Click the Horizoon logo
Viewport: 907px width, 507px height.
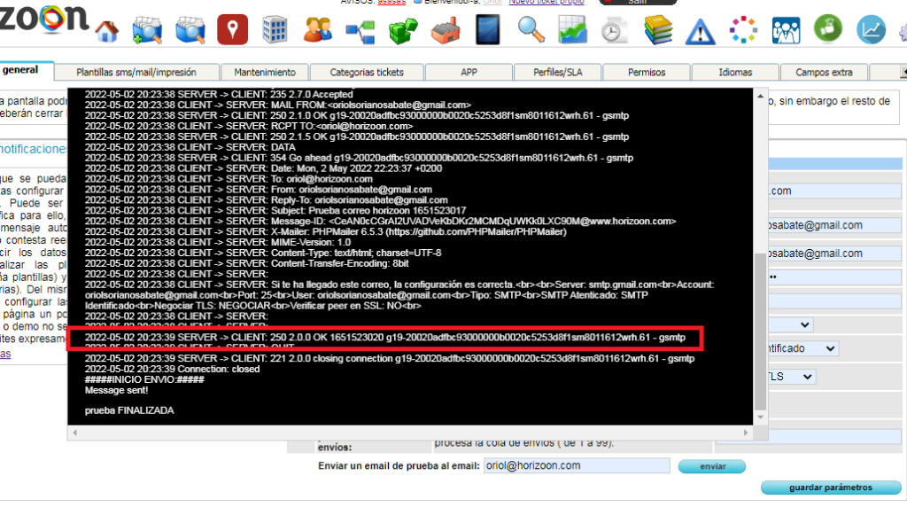coord(44,19)
